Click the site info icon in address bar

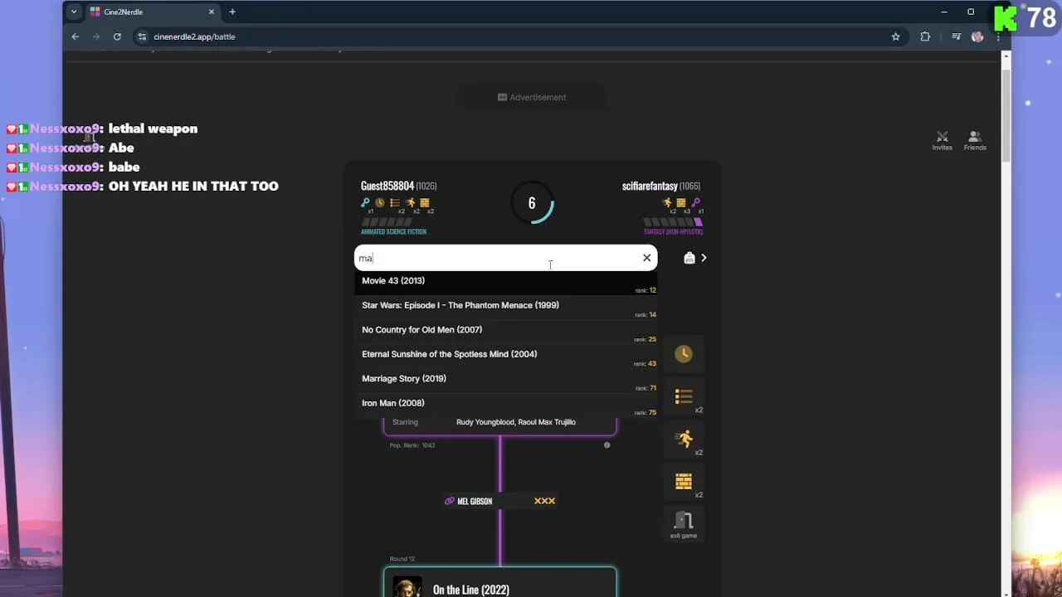142,36
